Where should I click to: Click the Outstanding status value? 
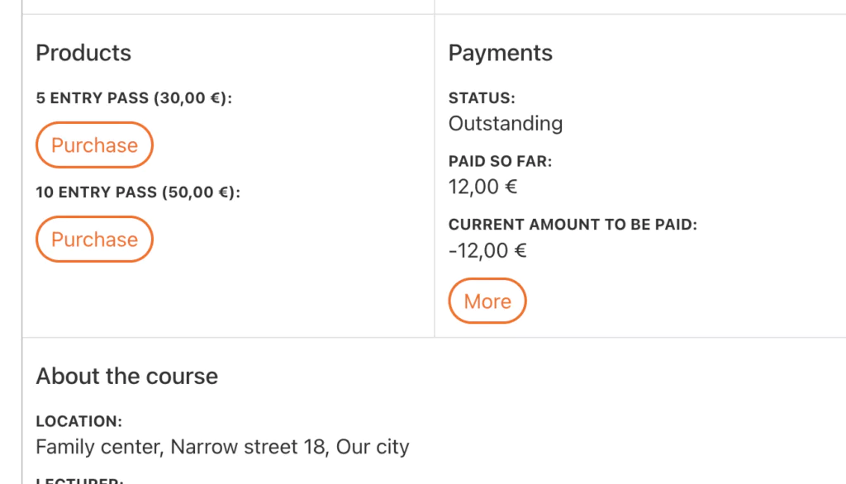click(x=506, y=124)
